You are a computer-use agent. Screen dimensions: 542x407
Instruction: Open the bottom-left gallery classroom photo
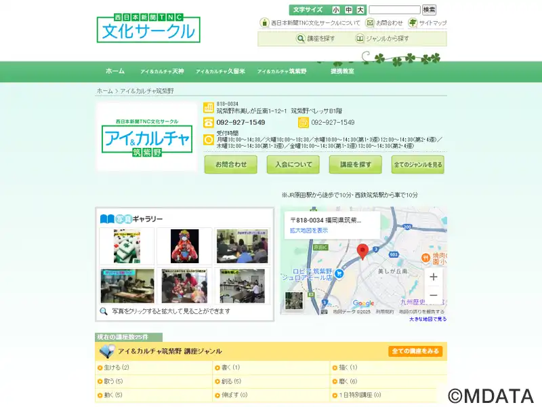click(x=127, y=286)
